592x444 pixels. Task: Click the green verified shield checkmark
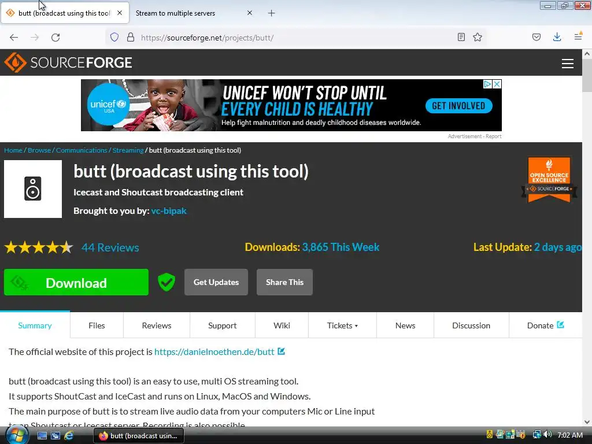click(x=166, y=282)
